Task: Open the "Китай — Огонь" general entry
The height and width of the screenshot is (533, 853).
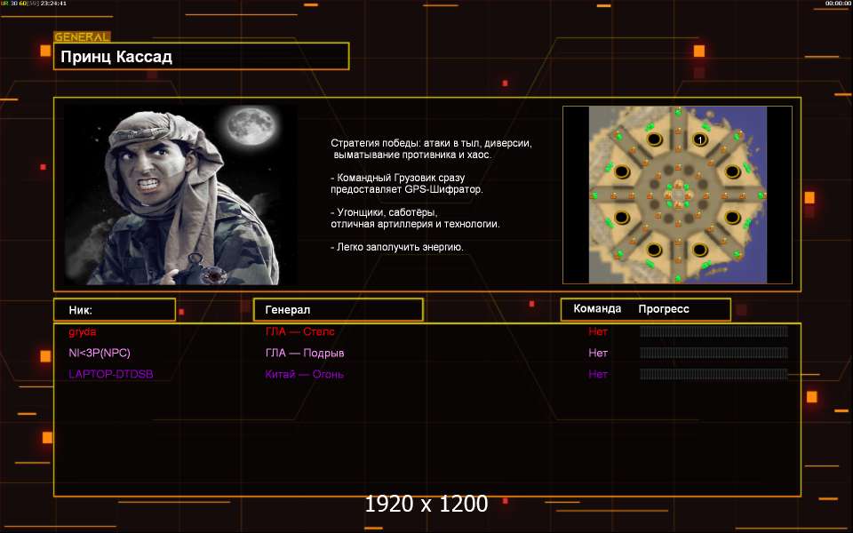Action: coord(304,375)
